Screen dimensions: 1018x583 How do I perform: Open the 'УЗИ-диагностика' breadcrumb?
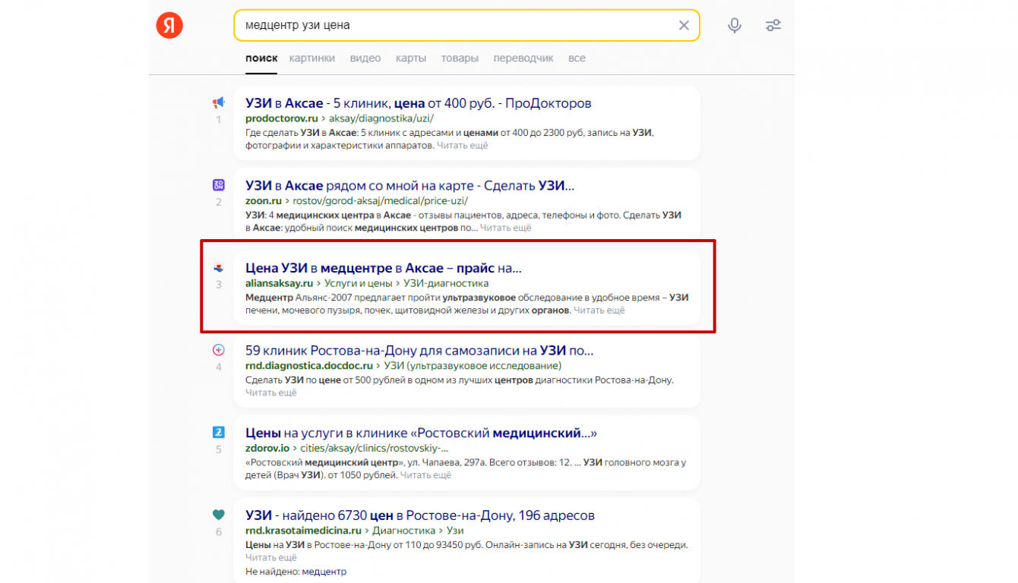click(x=446, y=283)
